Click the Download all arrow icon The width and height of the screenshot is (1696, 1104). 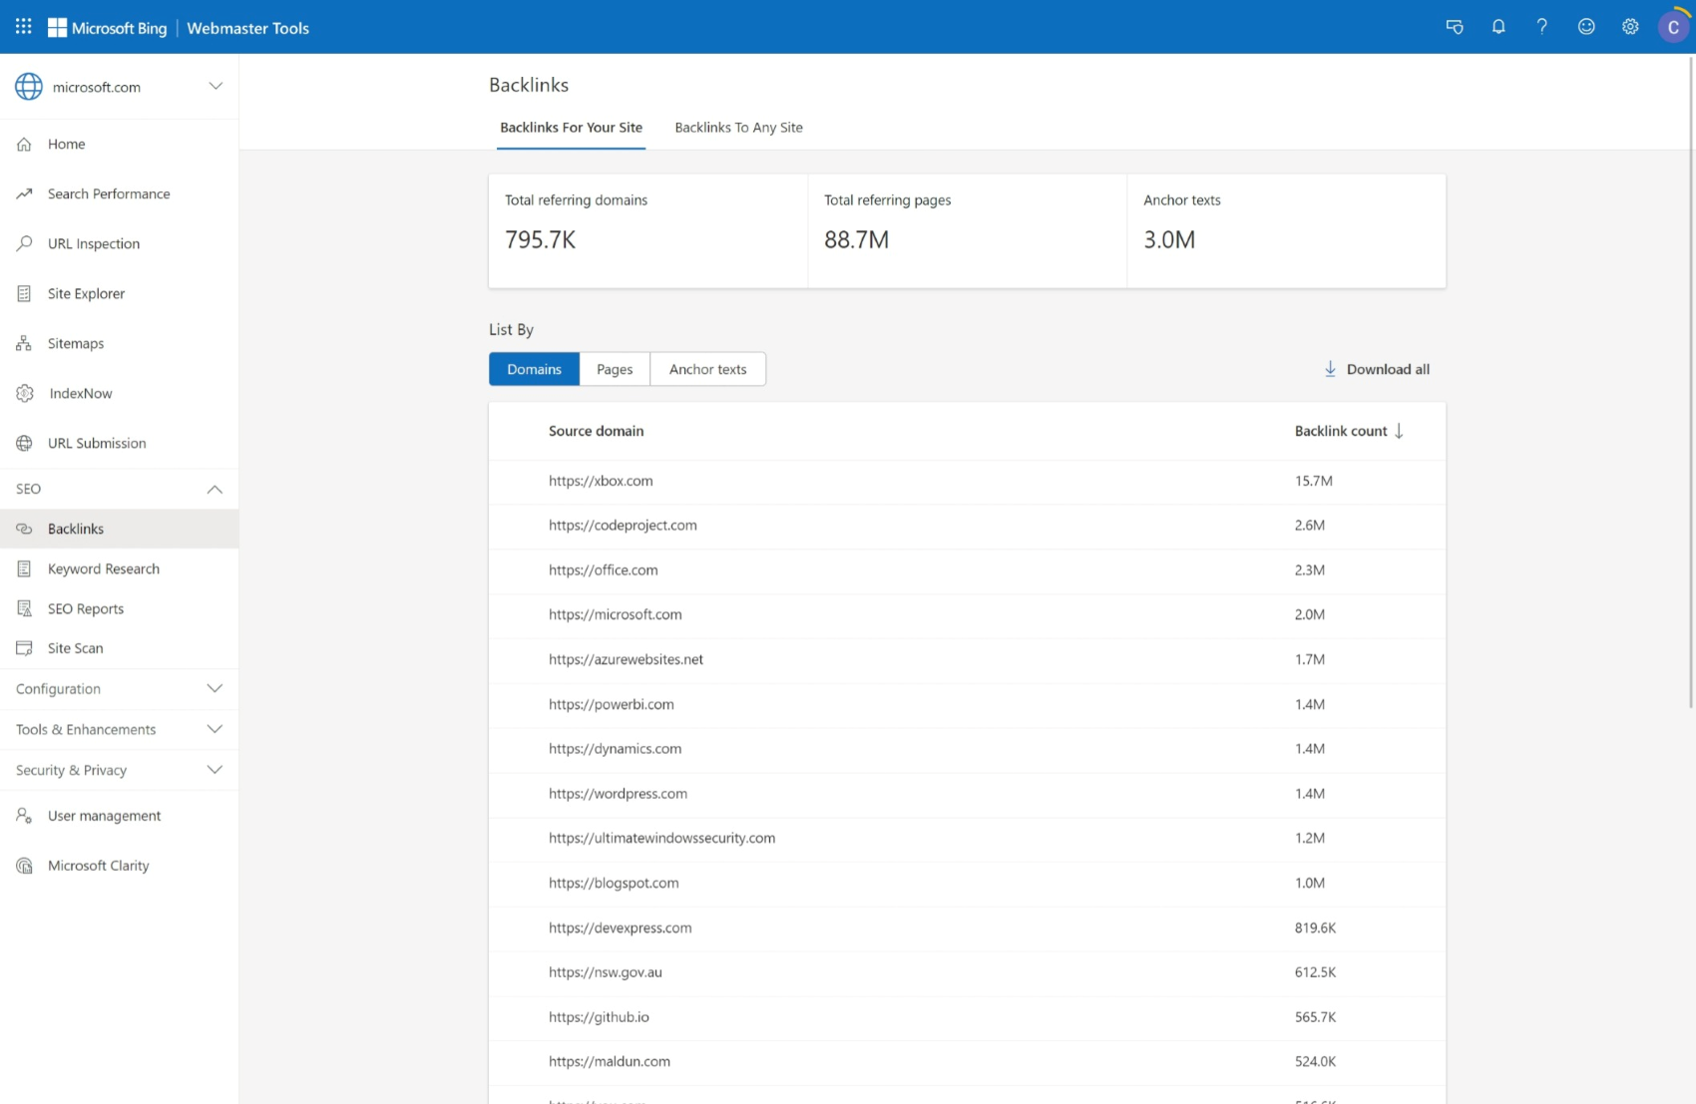pyautogui.click(x=1330, y=369)
